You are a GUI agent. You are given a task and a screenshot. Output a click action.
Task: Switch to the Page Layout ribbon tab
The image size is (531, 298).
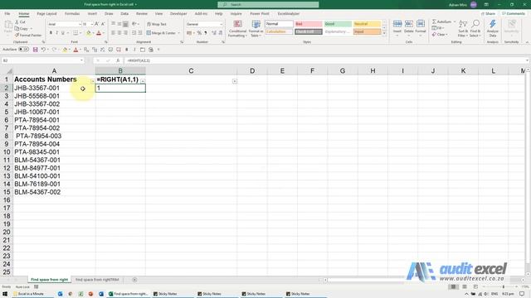[46, 14]
